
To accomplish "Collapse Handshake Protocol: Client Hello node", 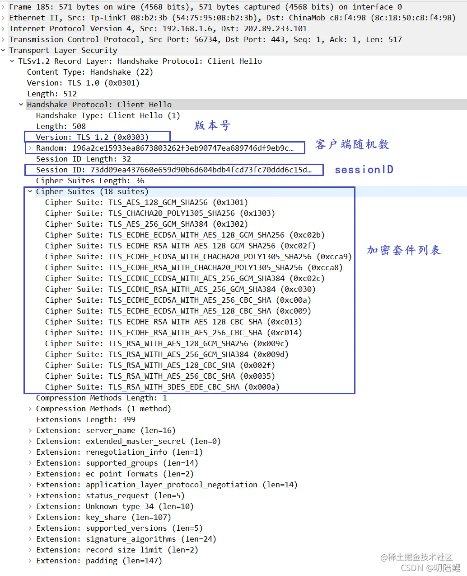I will click(21, 105).
